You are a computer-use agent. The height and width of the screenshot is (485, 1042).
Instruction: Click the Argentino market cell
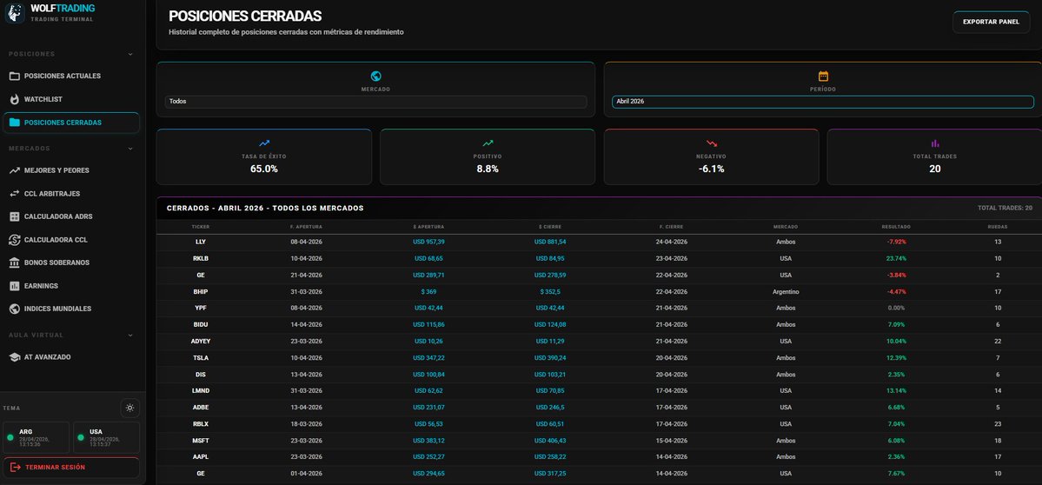click(x=786, y=292)
